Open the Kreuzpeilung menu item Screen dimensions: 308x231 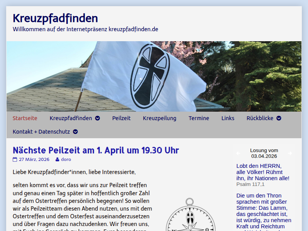[x=159, y=118]
